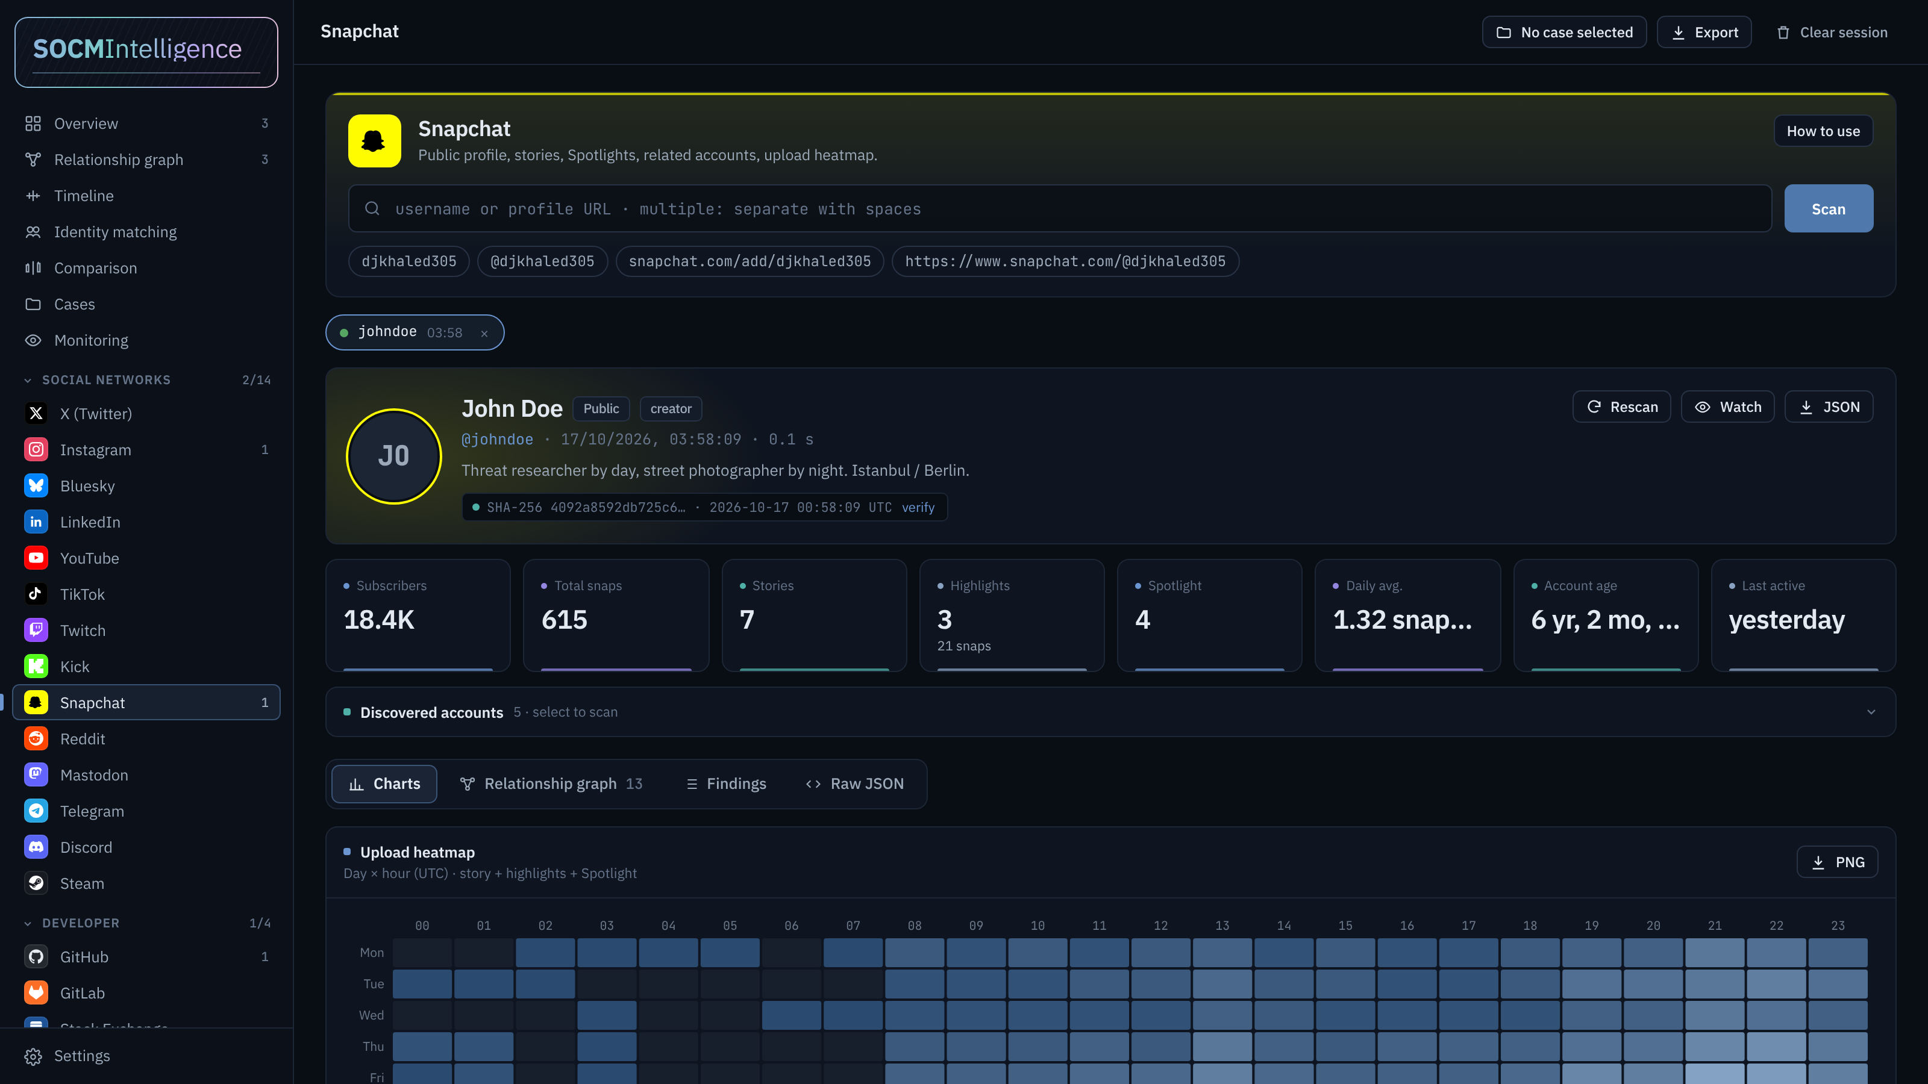This screenshot has width=1928, height=1084.
Task: Close the johndoe scan chip
Action: pyautogui.click(x=484, y=334)
